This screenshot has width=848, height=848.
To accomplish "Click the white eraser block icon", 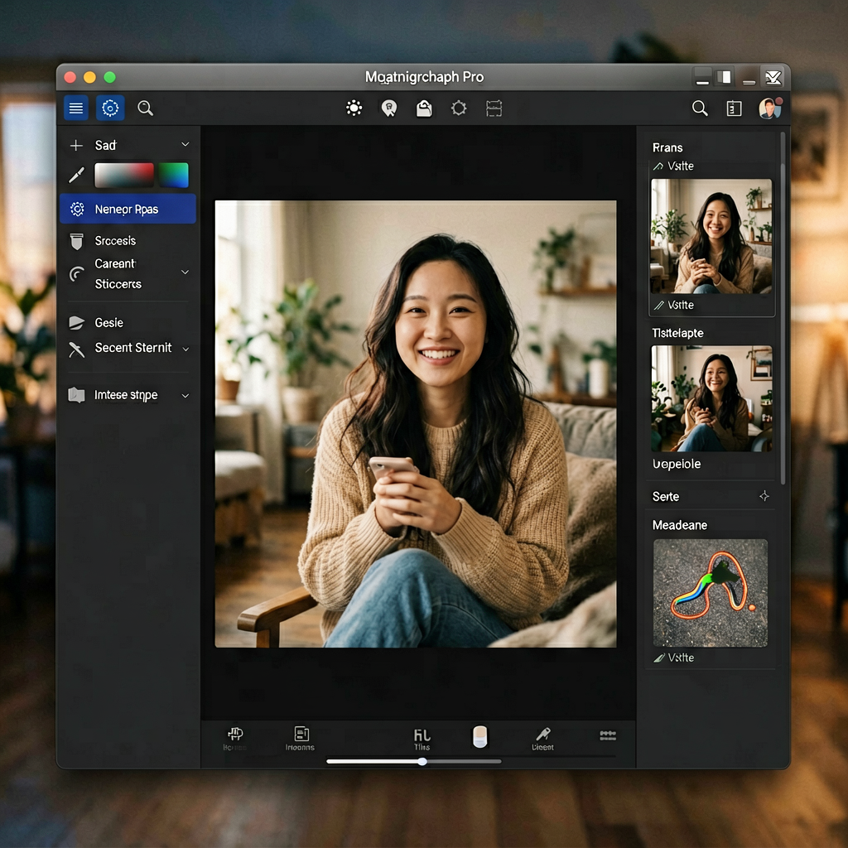I will tap(479, 736).
